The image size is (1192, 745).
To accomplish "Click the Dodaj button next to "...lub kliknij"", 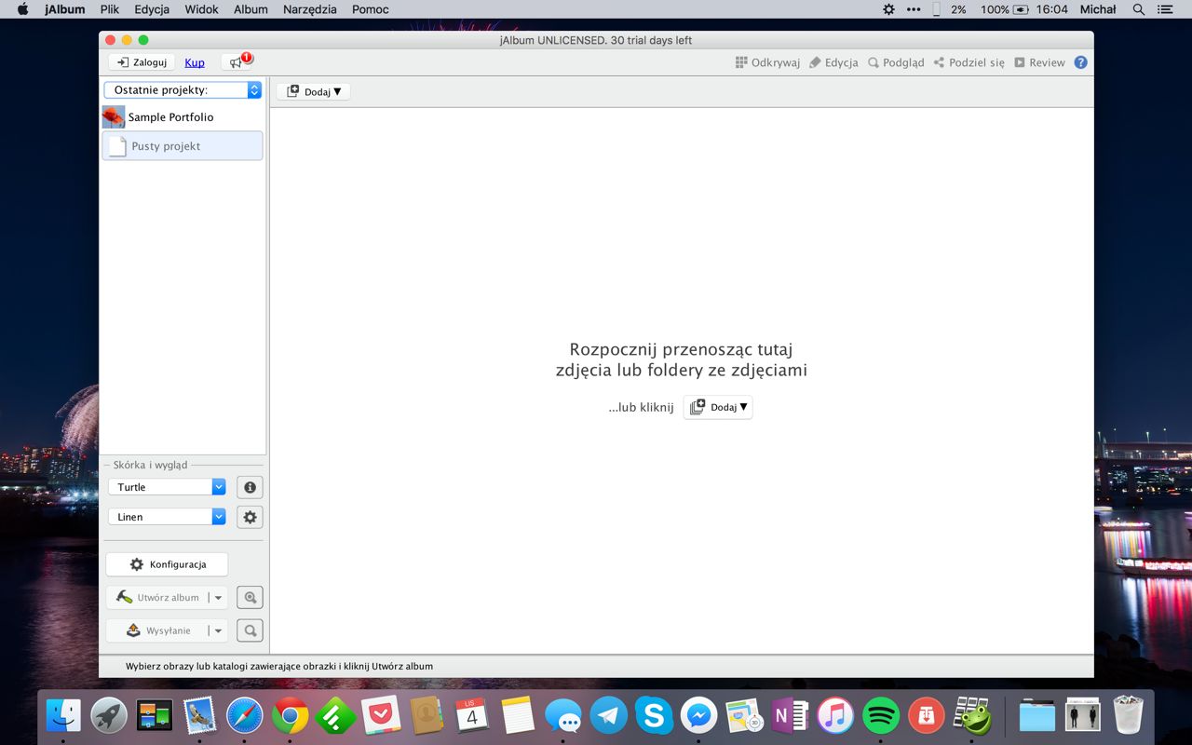I will (x=718, y=407).
